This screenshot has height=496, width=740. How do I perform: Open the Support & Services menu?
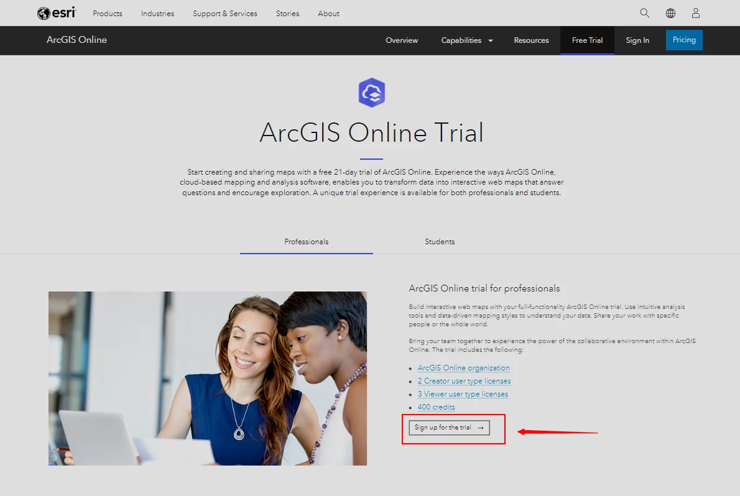225,14
